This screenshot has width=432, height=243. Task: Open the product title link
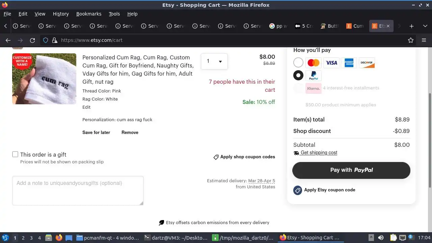pos(138,70)
